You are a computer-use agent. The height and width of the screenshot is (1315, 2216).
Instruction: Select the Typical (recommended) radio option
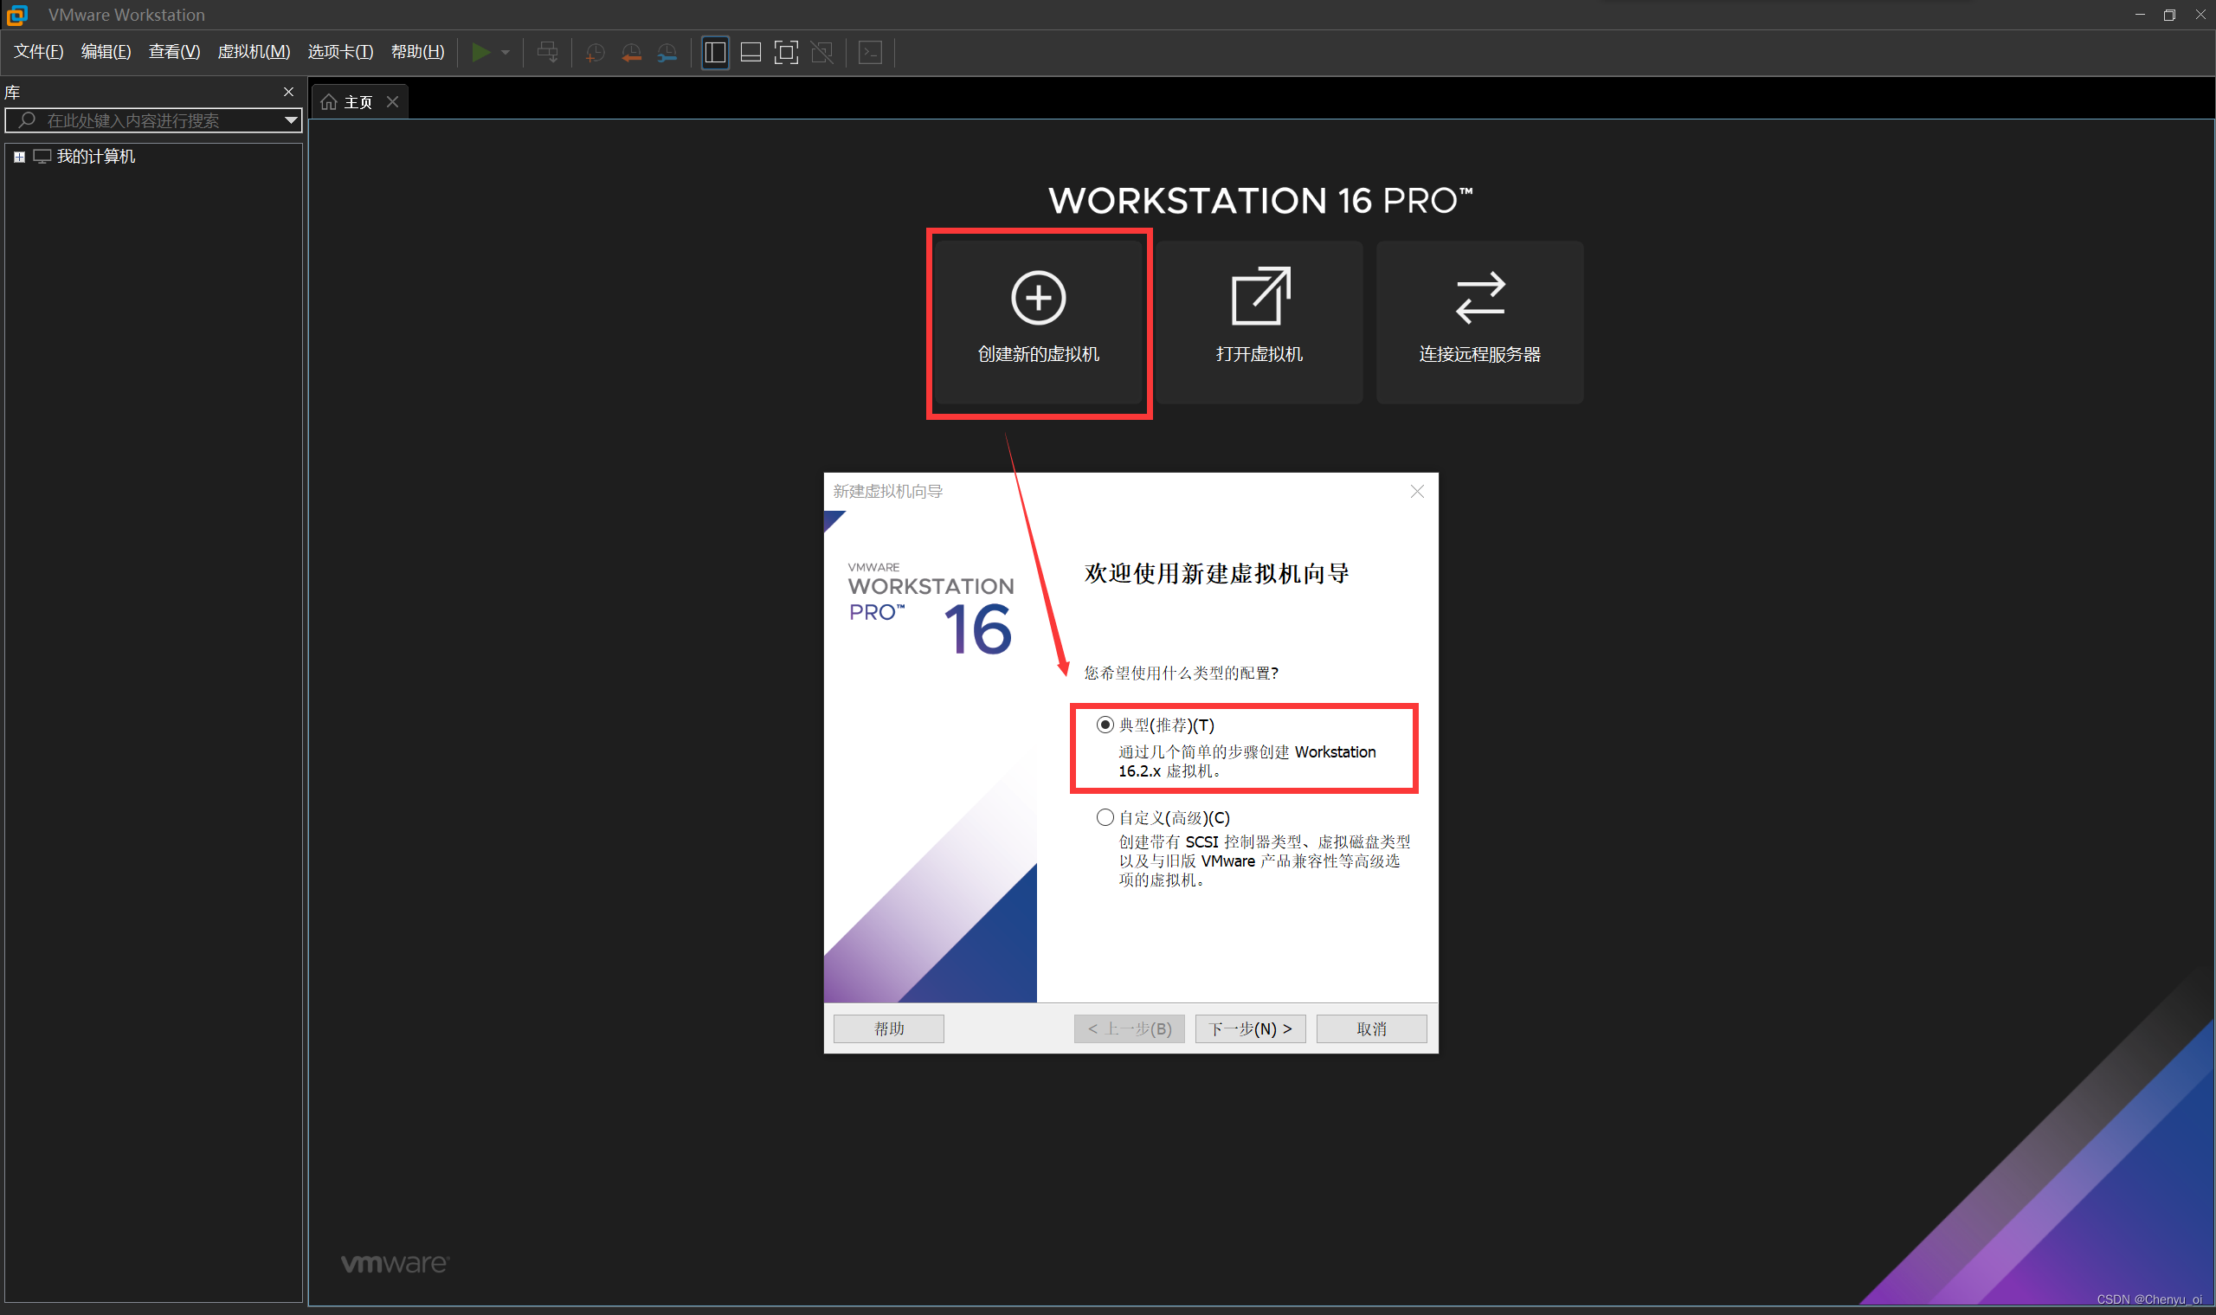[x=1104, y=725]
